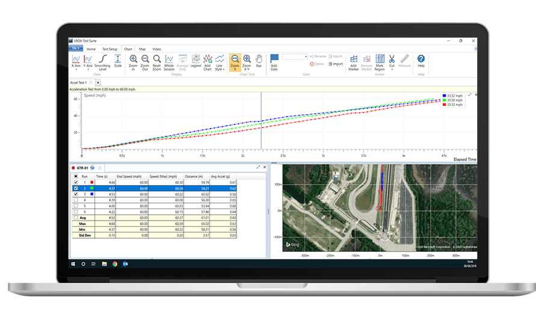Click the Whole Session icon
Screen dimensions: 536x309
click(x=169, y=60)
